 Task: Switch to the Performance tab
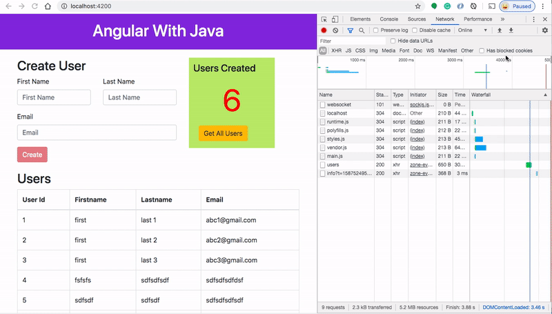tap(477, 19)
